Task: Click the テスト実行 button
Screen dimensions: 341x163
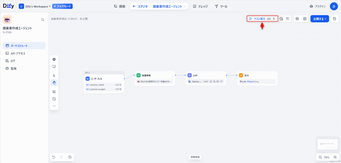Action: (x=262, y=19)
